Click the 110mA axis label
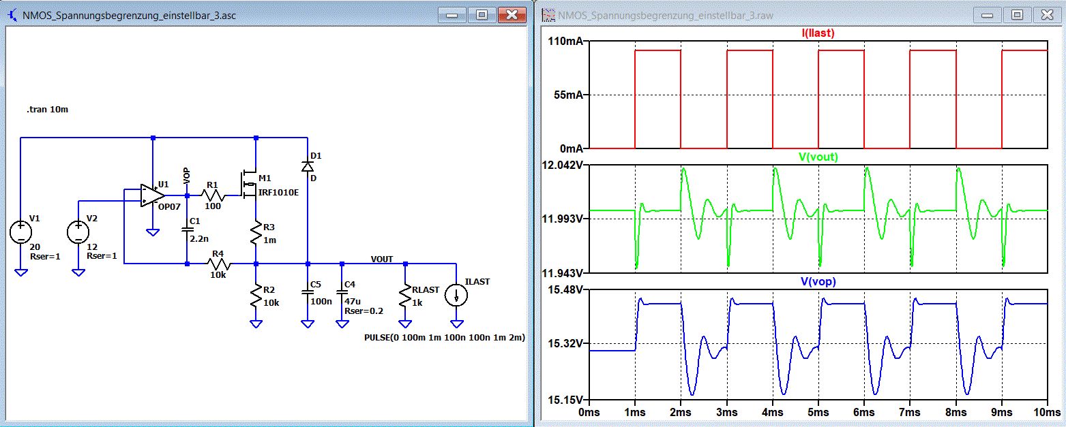1066x427 pixels. (x=565, y=42)
